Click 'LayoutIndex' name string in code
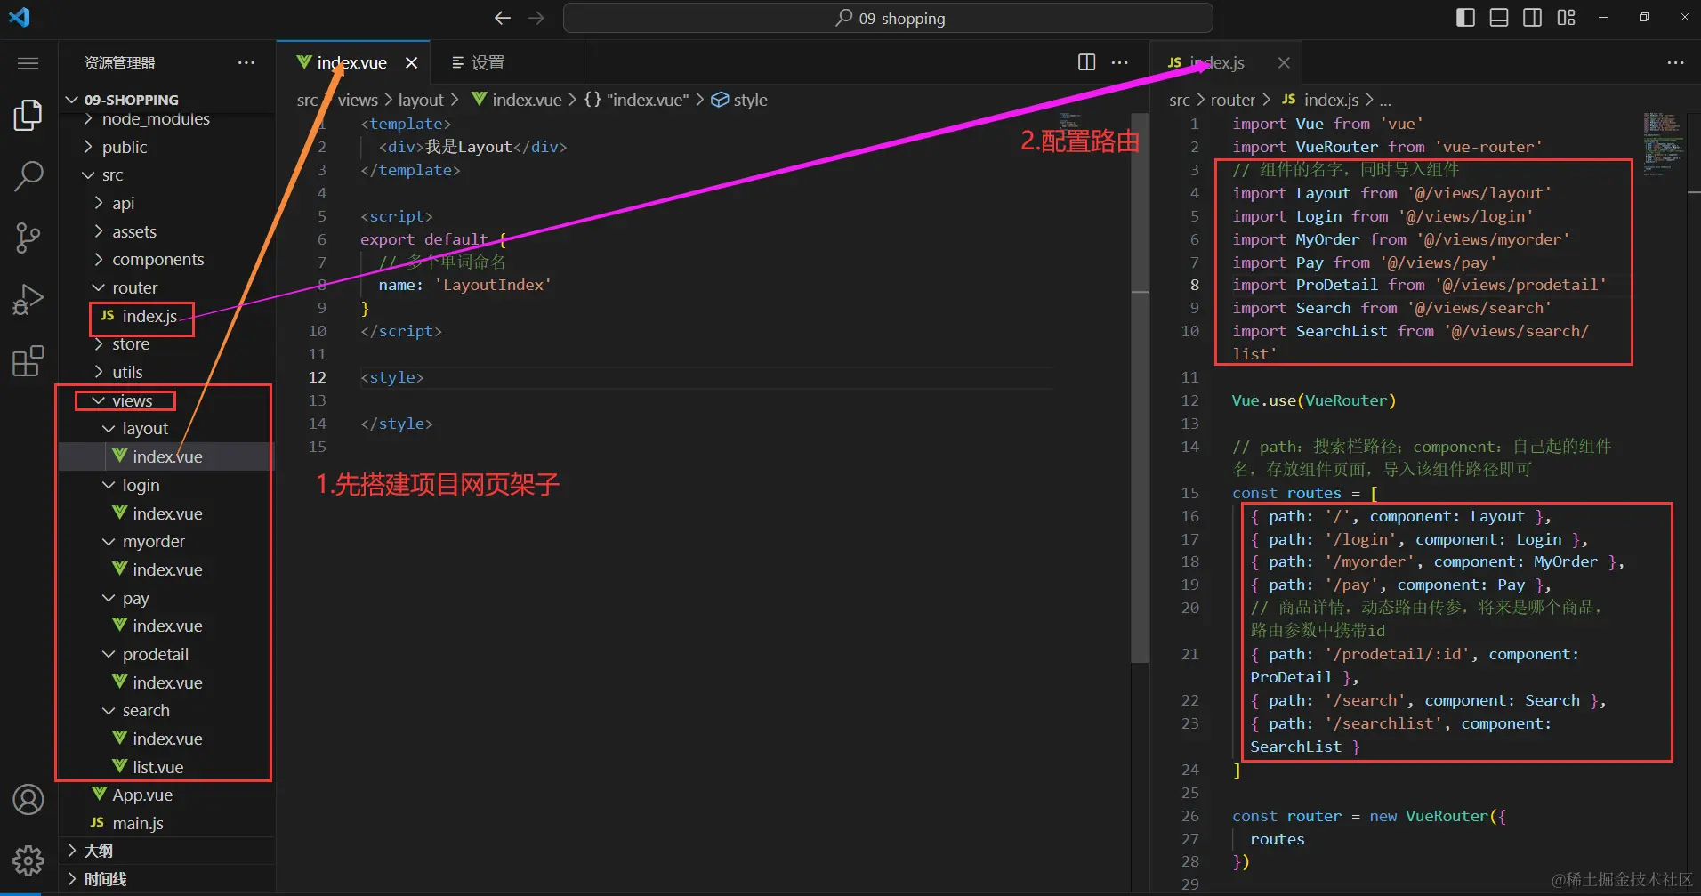This screenshot has width=1701, height=896. 493,286
